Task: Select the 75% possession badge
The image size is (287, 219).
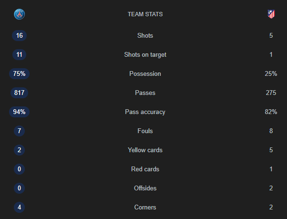Action: coord(20,73)
